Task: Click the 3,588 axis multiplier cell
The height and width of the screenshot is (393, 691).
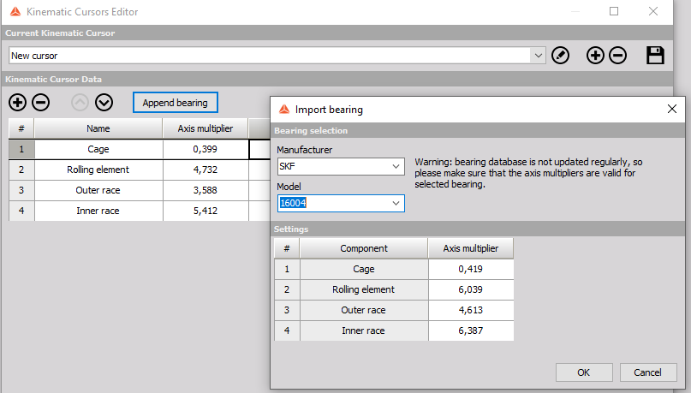Action: (206, 190)
